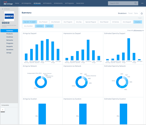Image resolution: width=146 pixels, height=125 pixels.
Task: Favorite this view with the star icon
Action: 142,13
